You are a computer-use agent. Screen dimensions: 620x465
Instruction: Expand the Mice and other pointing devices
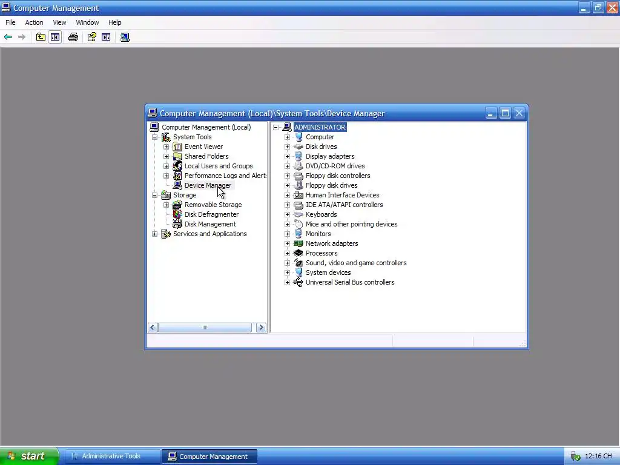[x=288, y=224]
